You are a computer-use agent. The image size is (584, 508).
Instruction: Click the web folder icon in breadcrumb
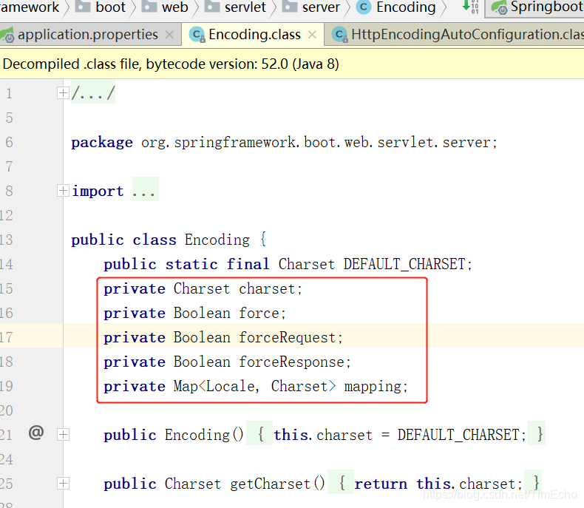[x=149, y=7]
